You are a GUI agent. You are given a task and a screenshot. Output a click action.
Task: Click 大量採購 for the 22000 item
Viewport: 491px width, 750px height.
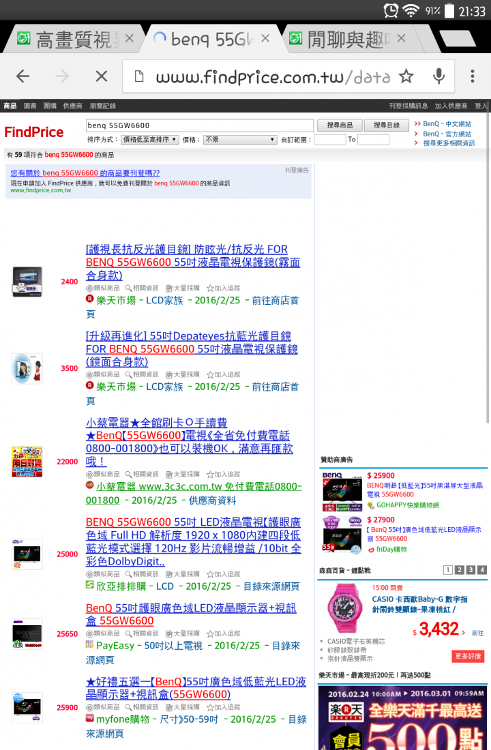[182, 474]
